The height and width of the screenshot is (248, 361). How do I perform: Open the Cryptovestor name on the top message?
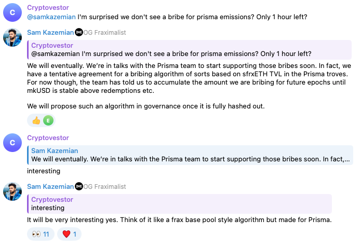(x=48, y=7)
